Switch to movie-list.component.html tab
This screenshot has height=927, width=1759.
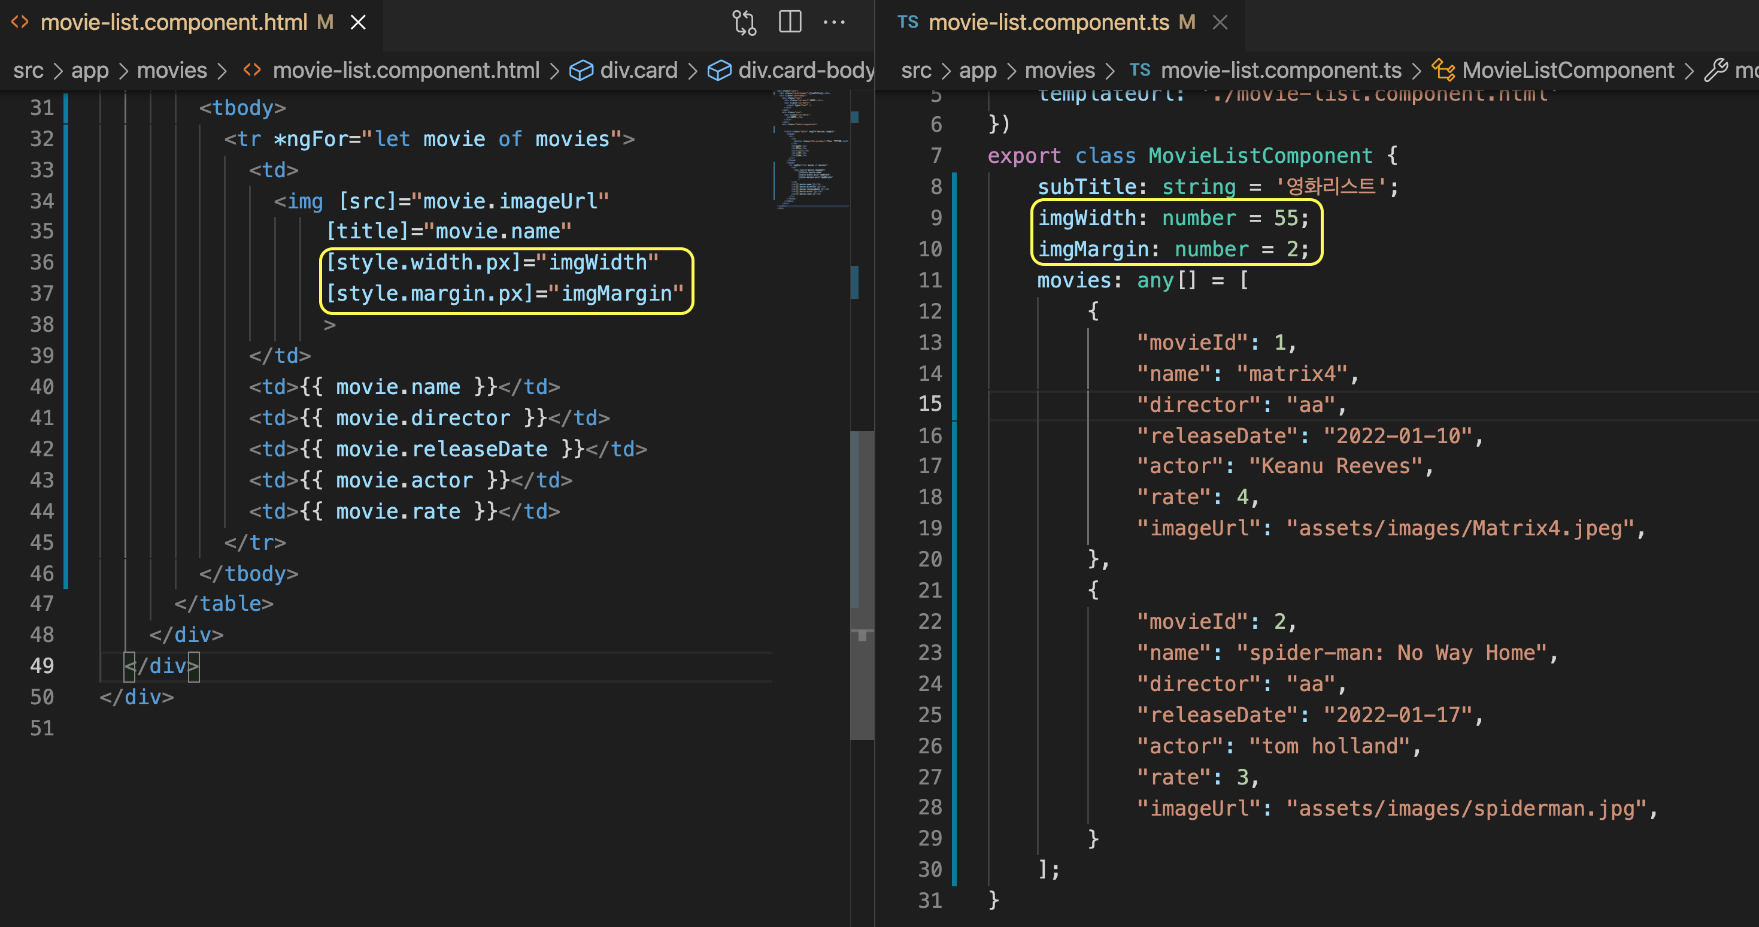174,23
